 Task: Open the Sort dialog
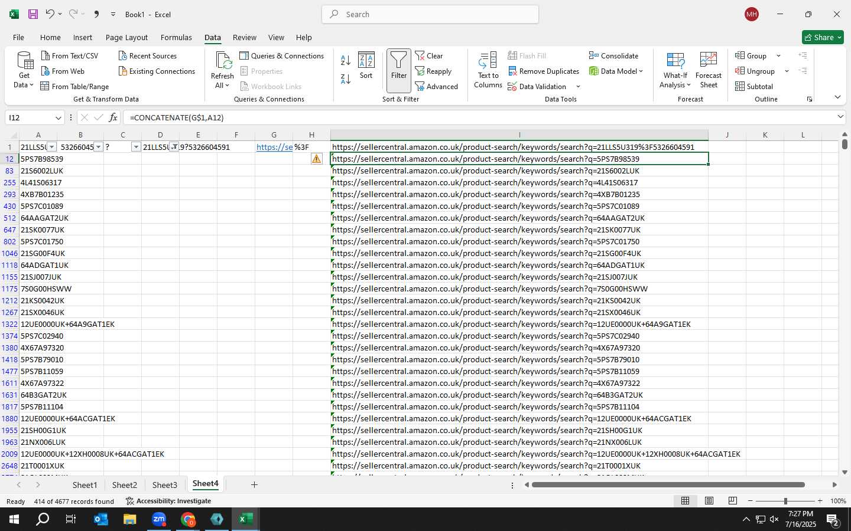point(366,65)
